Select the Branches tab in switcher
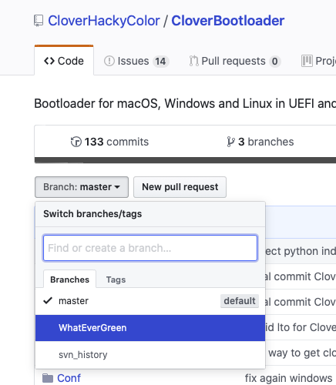This screenshot has height=385, width=336. [69, 280]
